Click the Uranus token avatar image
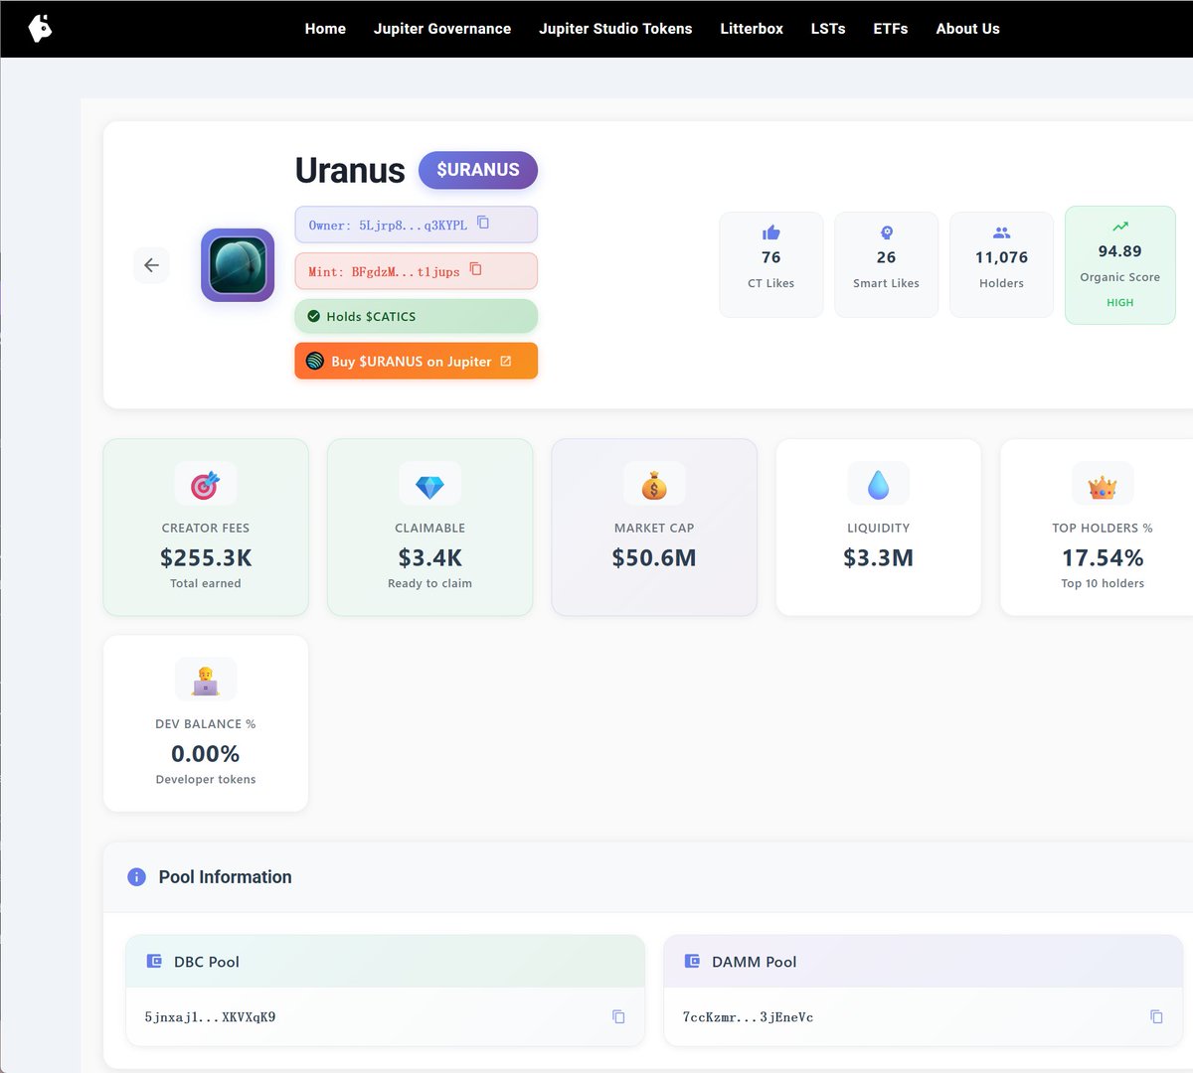Image resolution: width=1193 pixels, height=1073 pixels. pyautogui.click(x=238, y=265)
